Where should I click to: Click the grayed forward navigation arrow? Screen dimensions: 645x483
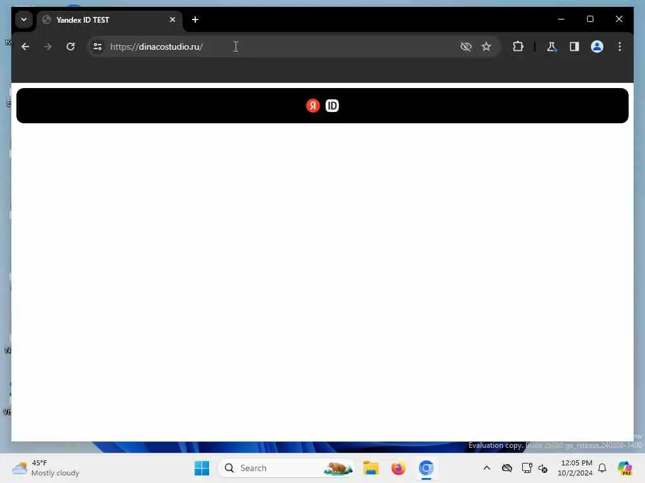[48, 47]
